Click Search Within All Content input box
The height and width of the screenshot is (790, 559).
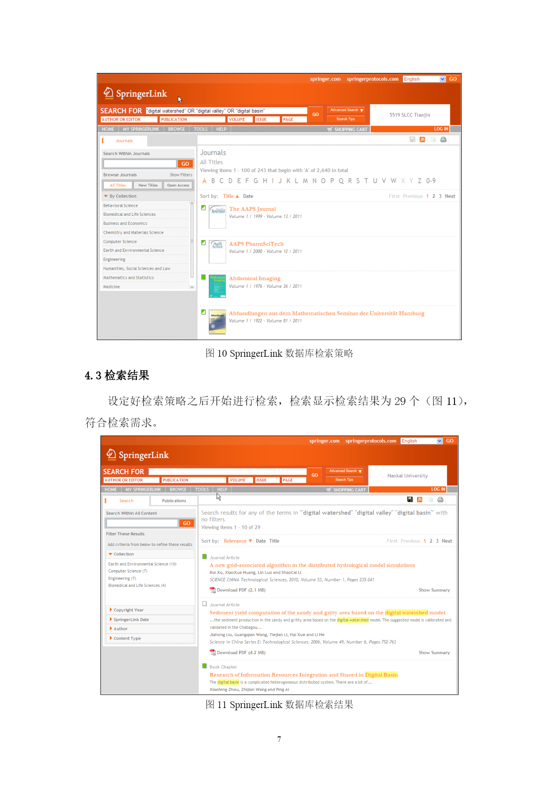pos(142,523)
